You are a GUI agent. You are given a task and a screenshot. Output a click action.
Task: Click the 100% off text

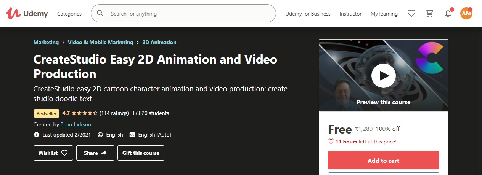(388, 129)
